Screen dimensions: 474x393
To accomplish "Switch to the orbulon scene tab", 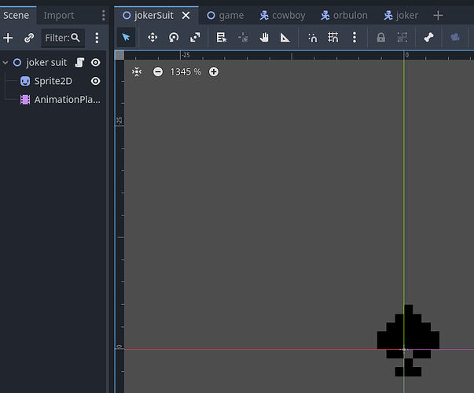I will (344, 15).
